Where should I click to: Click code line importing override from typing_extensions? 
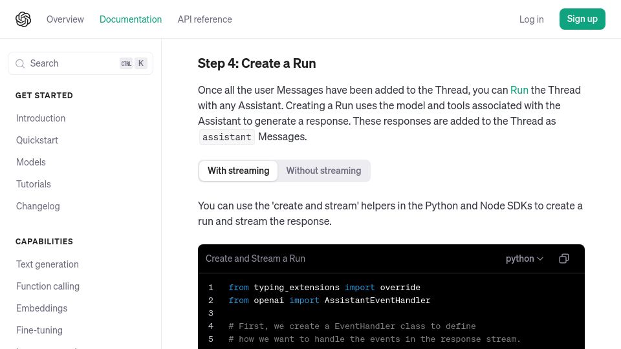(324, 287)
